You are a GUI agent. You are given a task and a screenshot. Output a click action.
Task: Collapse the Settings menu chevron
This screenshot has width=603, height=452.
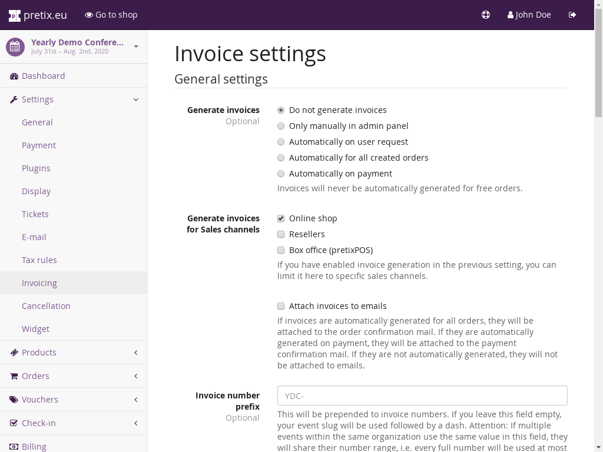[x=136, y=99]
